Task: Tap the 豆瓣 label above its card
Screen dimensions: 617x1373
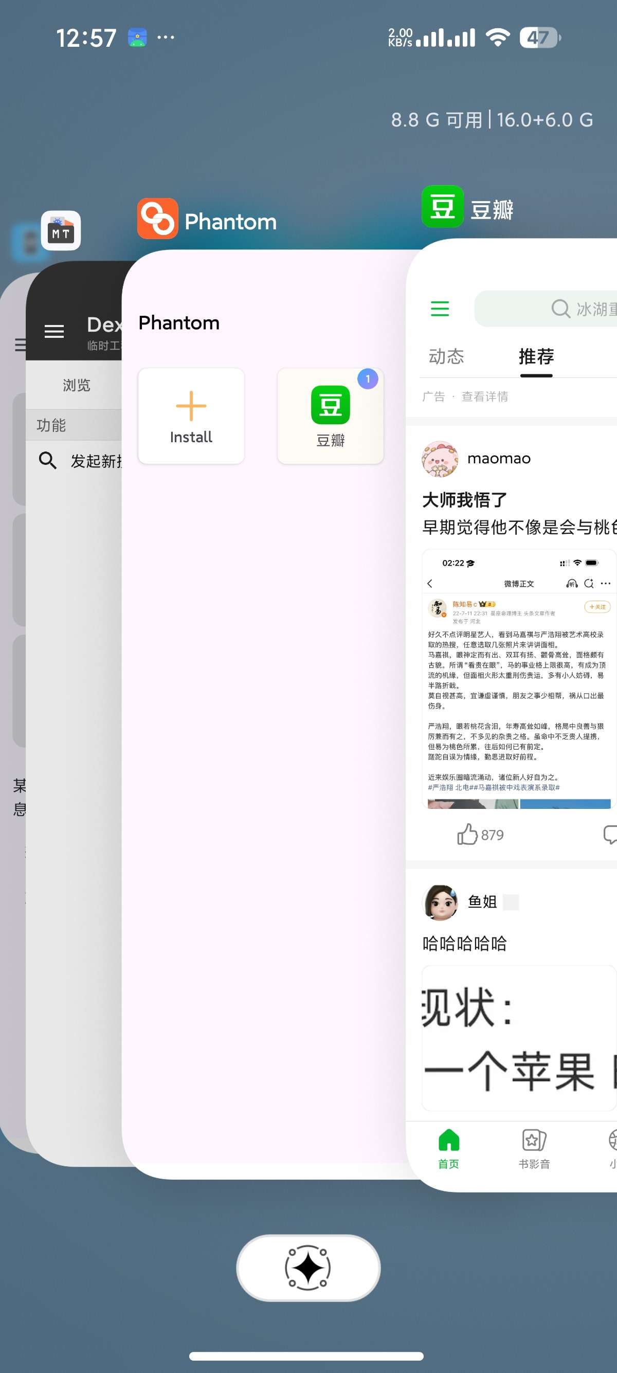Action: point(492,209)
